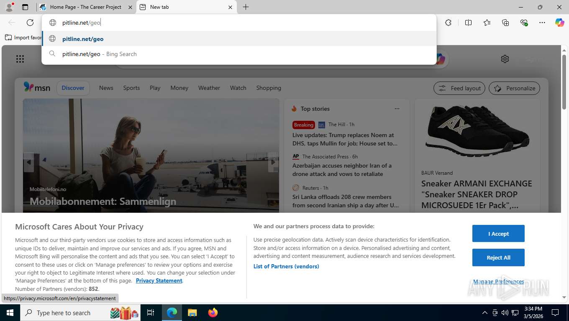Image resolution: width=569 pixels, height=321 pixels.
Task: Click the Personalize button
Action: [514, 88]
